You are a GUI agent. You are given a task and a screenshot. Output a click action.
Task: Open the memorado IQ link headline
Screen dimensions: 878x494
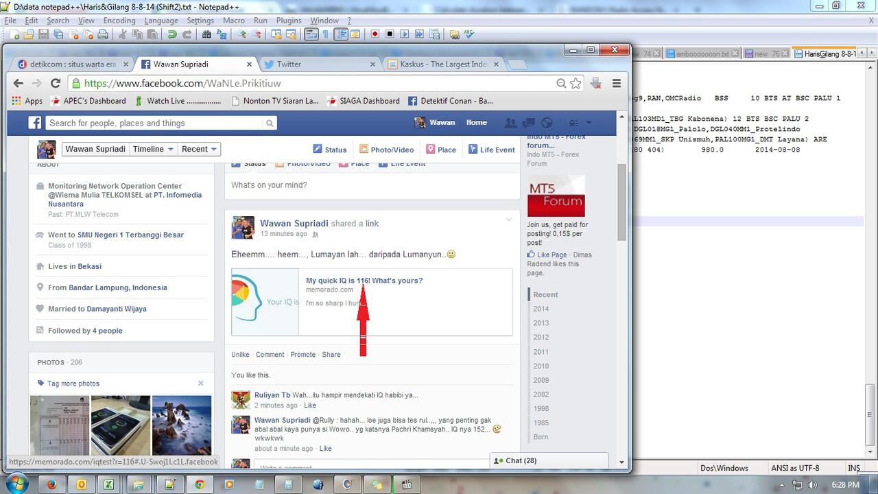click(364, 281)
